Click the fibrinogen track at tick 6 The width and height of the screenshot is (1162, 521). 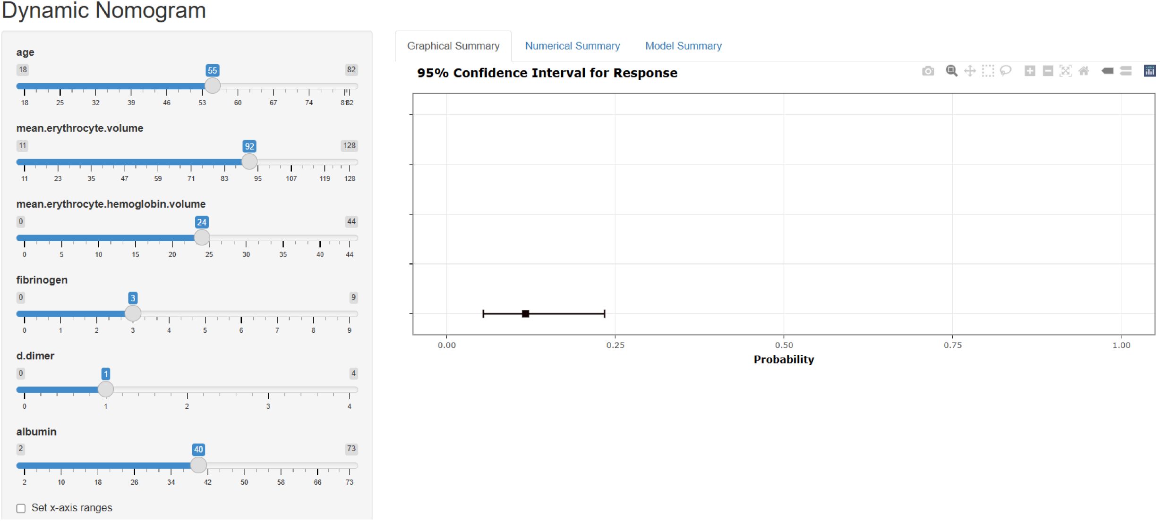coord(241,314)
